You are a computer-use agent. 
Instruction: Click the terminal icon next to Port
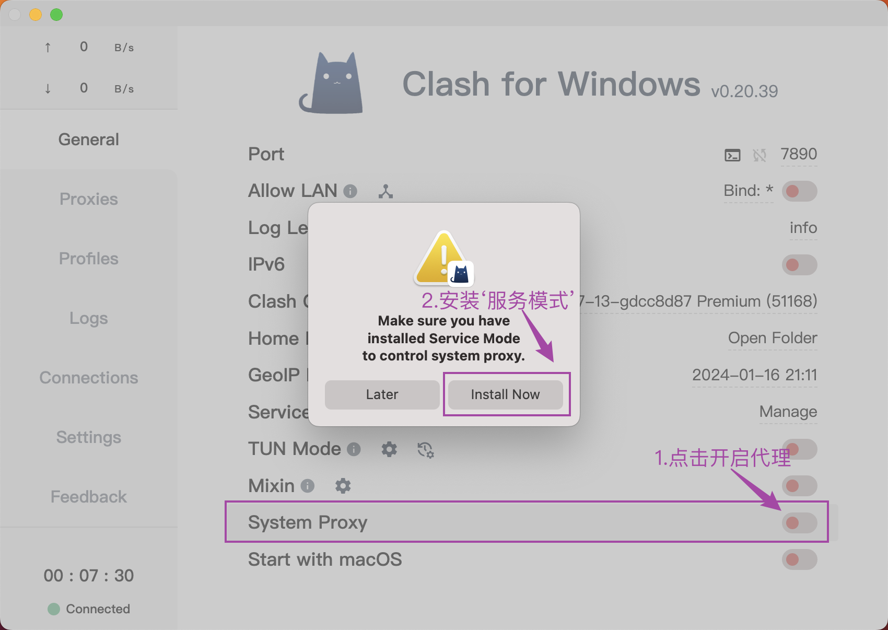732,155
